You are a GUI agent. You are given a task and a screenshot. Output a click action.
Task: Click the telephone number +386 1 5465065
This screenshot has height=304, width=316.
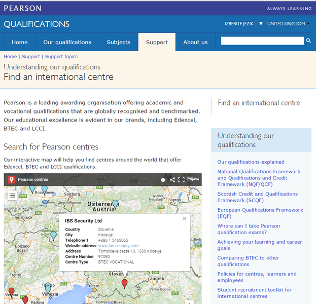pos(113,240)
